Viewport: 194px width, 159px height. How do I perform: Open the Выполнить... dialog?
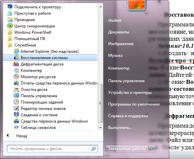click(x=120, y=128)
